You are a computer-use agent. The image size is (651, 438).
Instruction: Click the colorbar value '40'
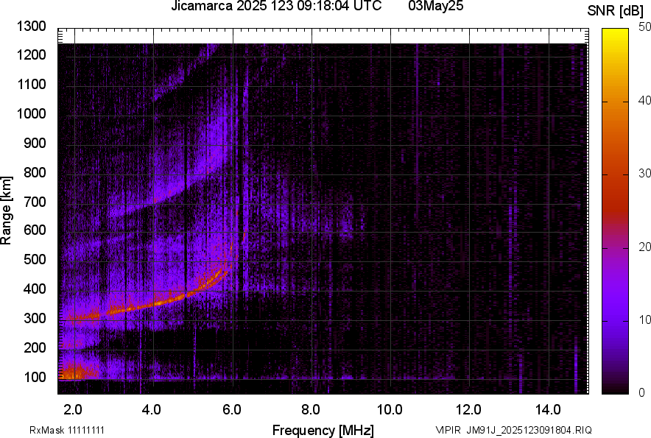[645, 100]
